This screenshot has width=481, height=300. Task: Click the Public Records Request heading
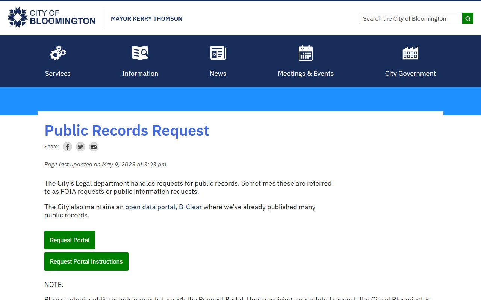[x=127, y=130]
